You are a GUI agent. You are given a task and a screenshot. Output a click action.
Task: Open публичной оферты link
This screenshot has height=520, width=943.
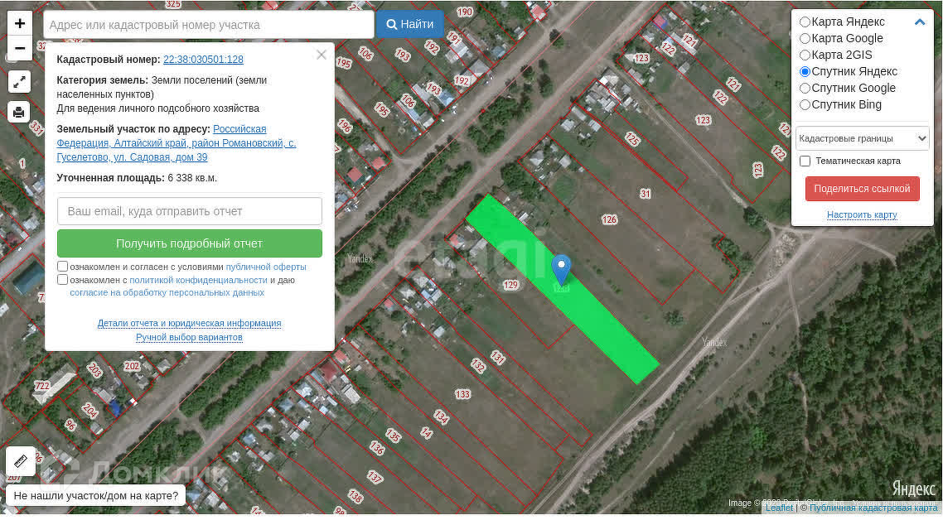tap(266, 267)
